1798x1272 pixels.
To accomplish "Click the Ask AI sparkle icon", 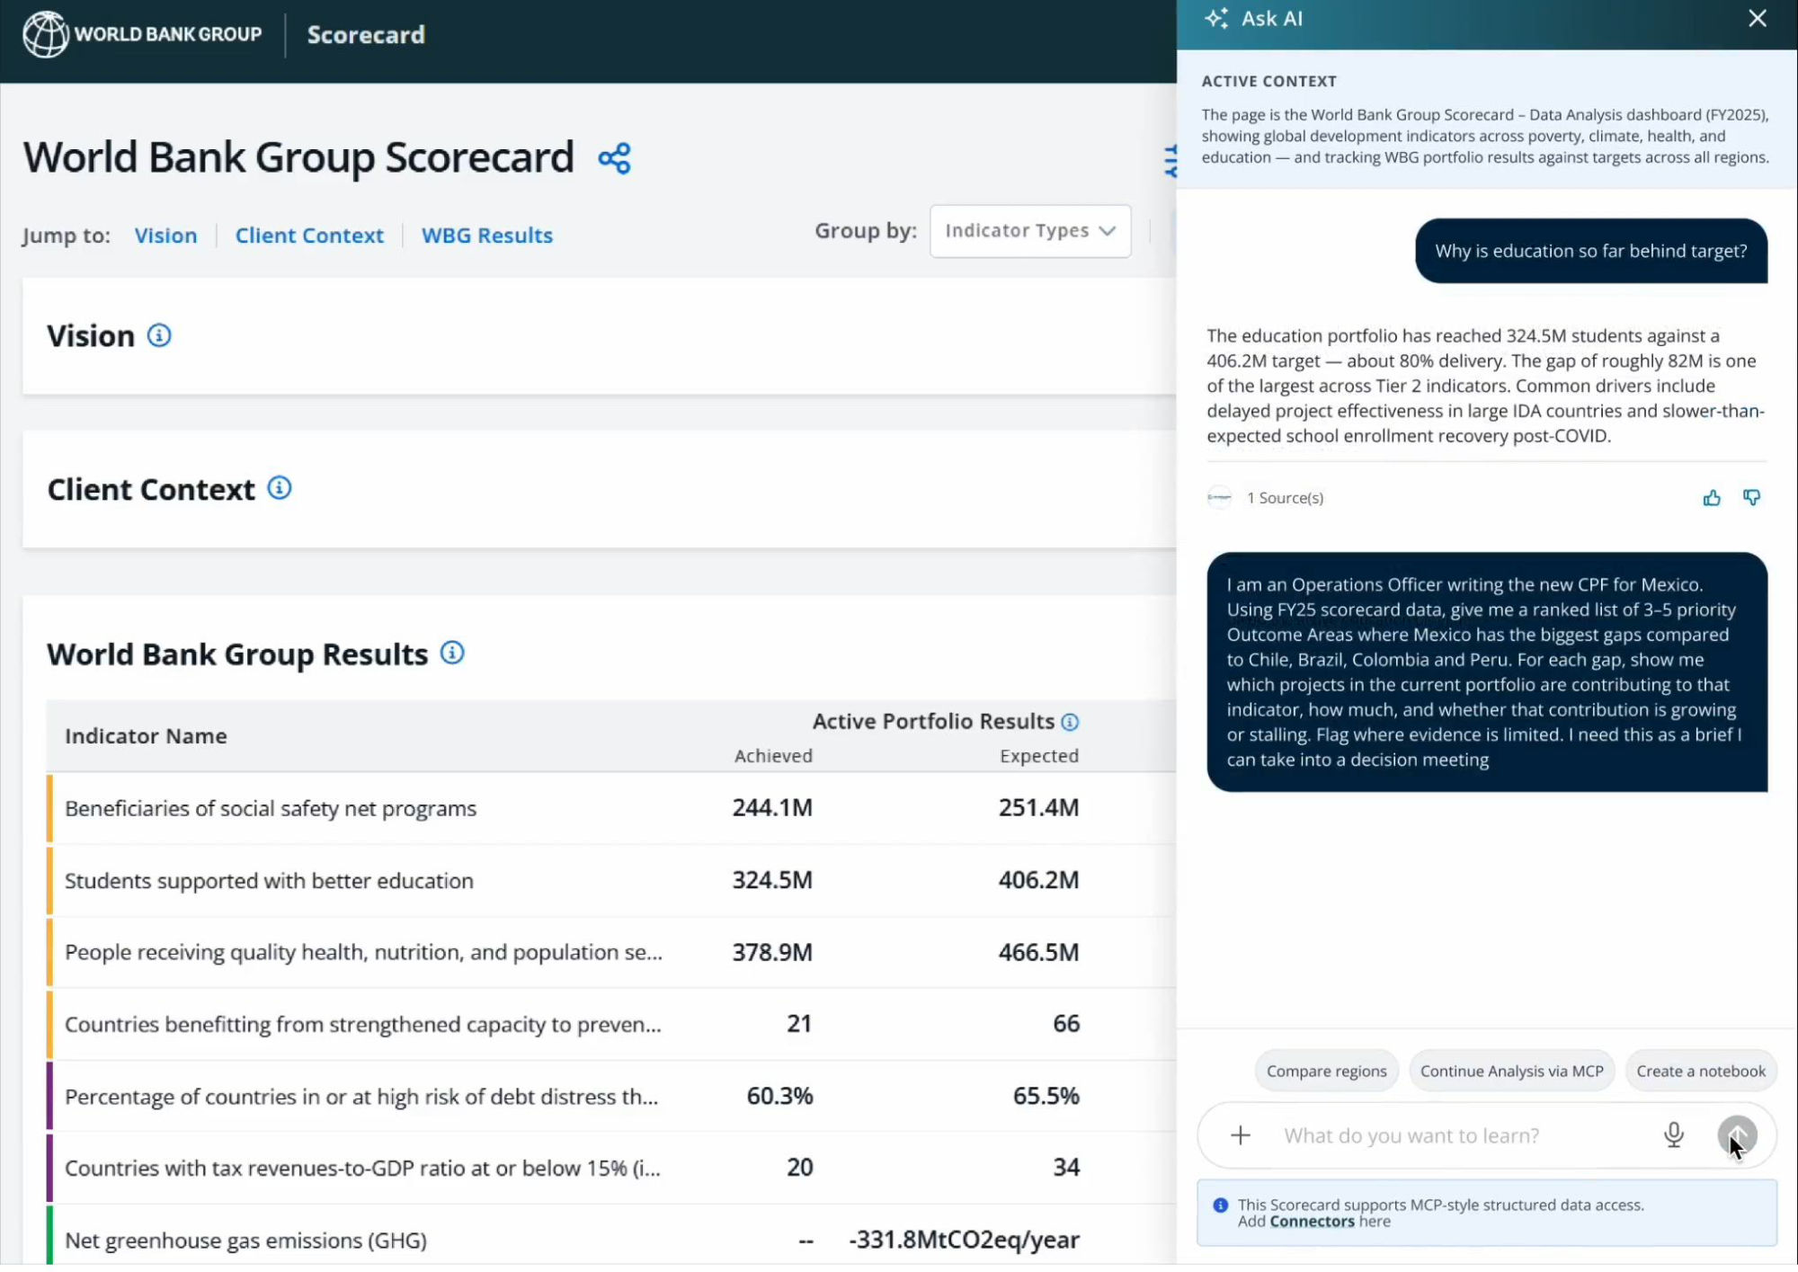I will click(x=1217, y=19).
